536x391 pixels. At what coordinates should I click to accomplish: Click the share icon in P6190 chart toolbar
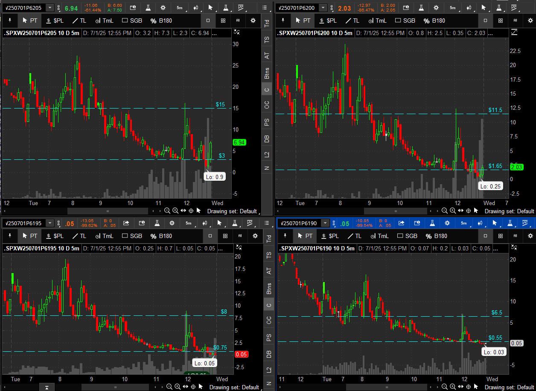click(x=401, y=223)
